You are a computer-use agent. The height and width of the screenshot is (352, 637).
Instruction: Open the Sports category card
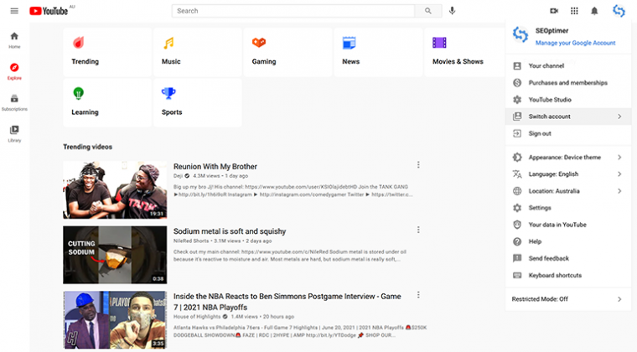coord(198,103)
